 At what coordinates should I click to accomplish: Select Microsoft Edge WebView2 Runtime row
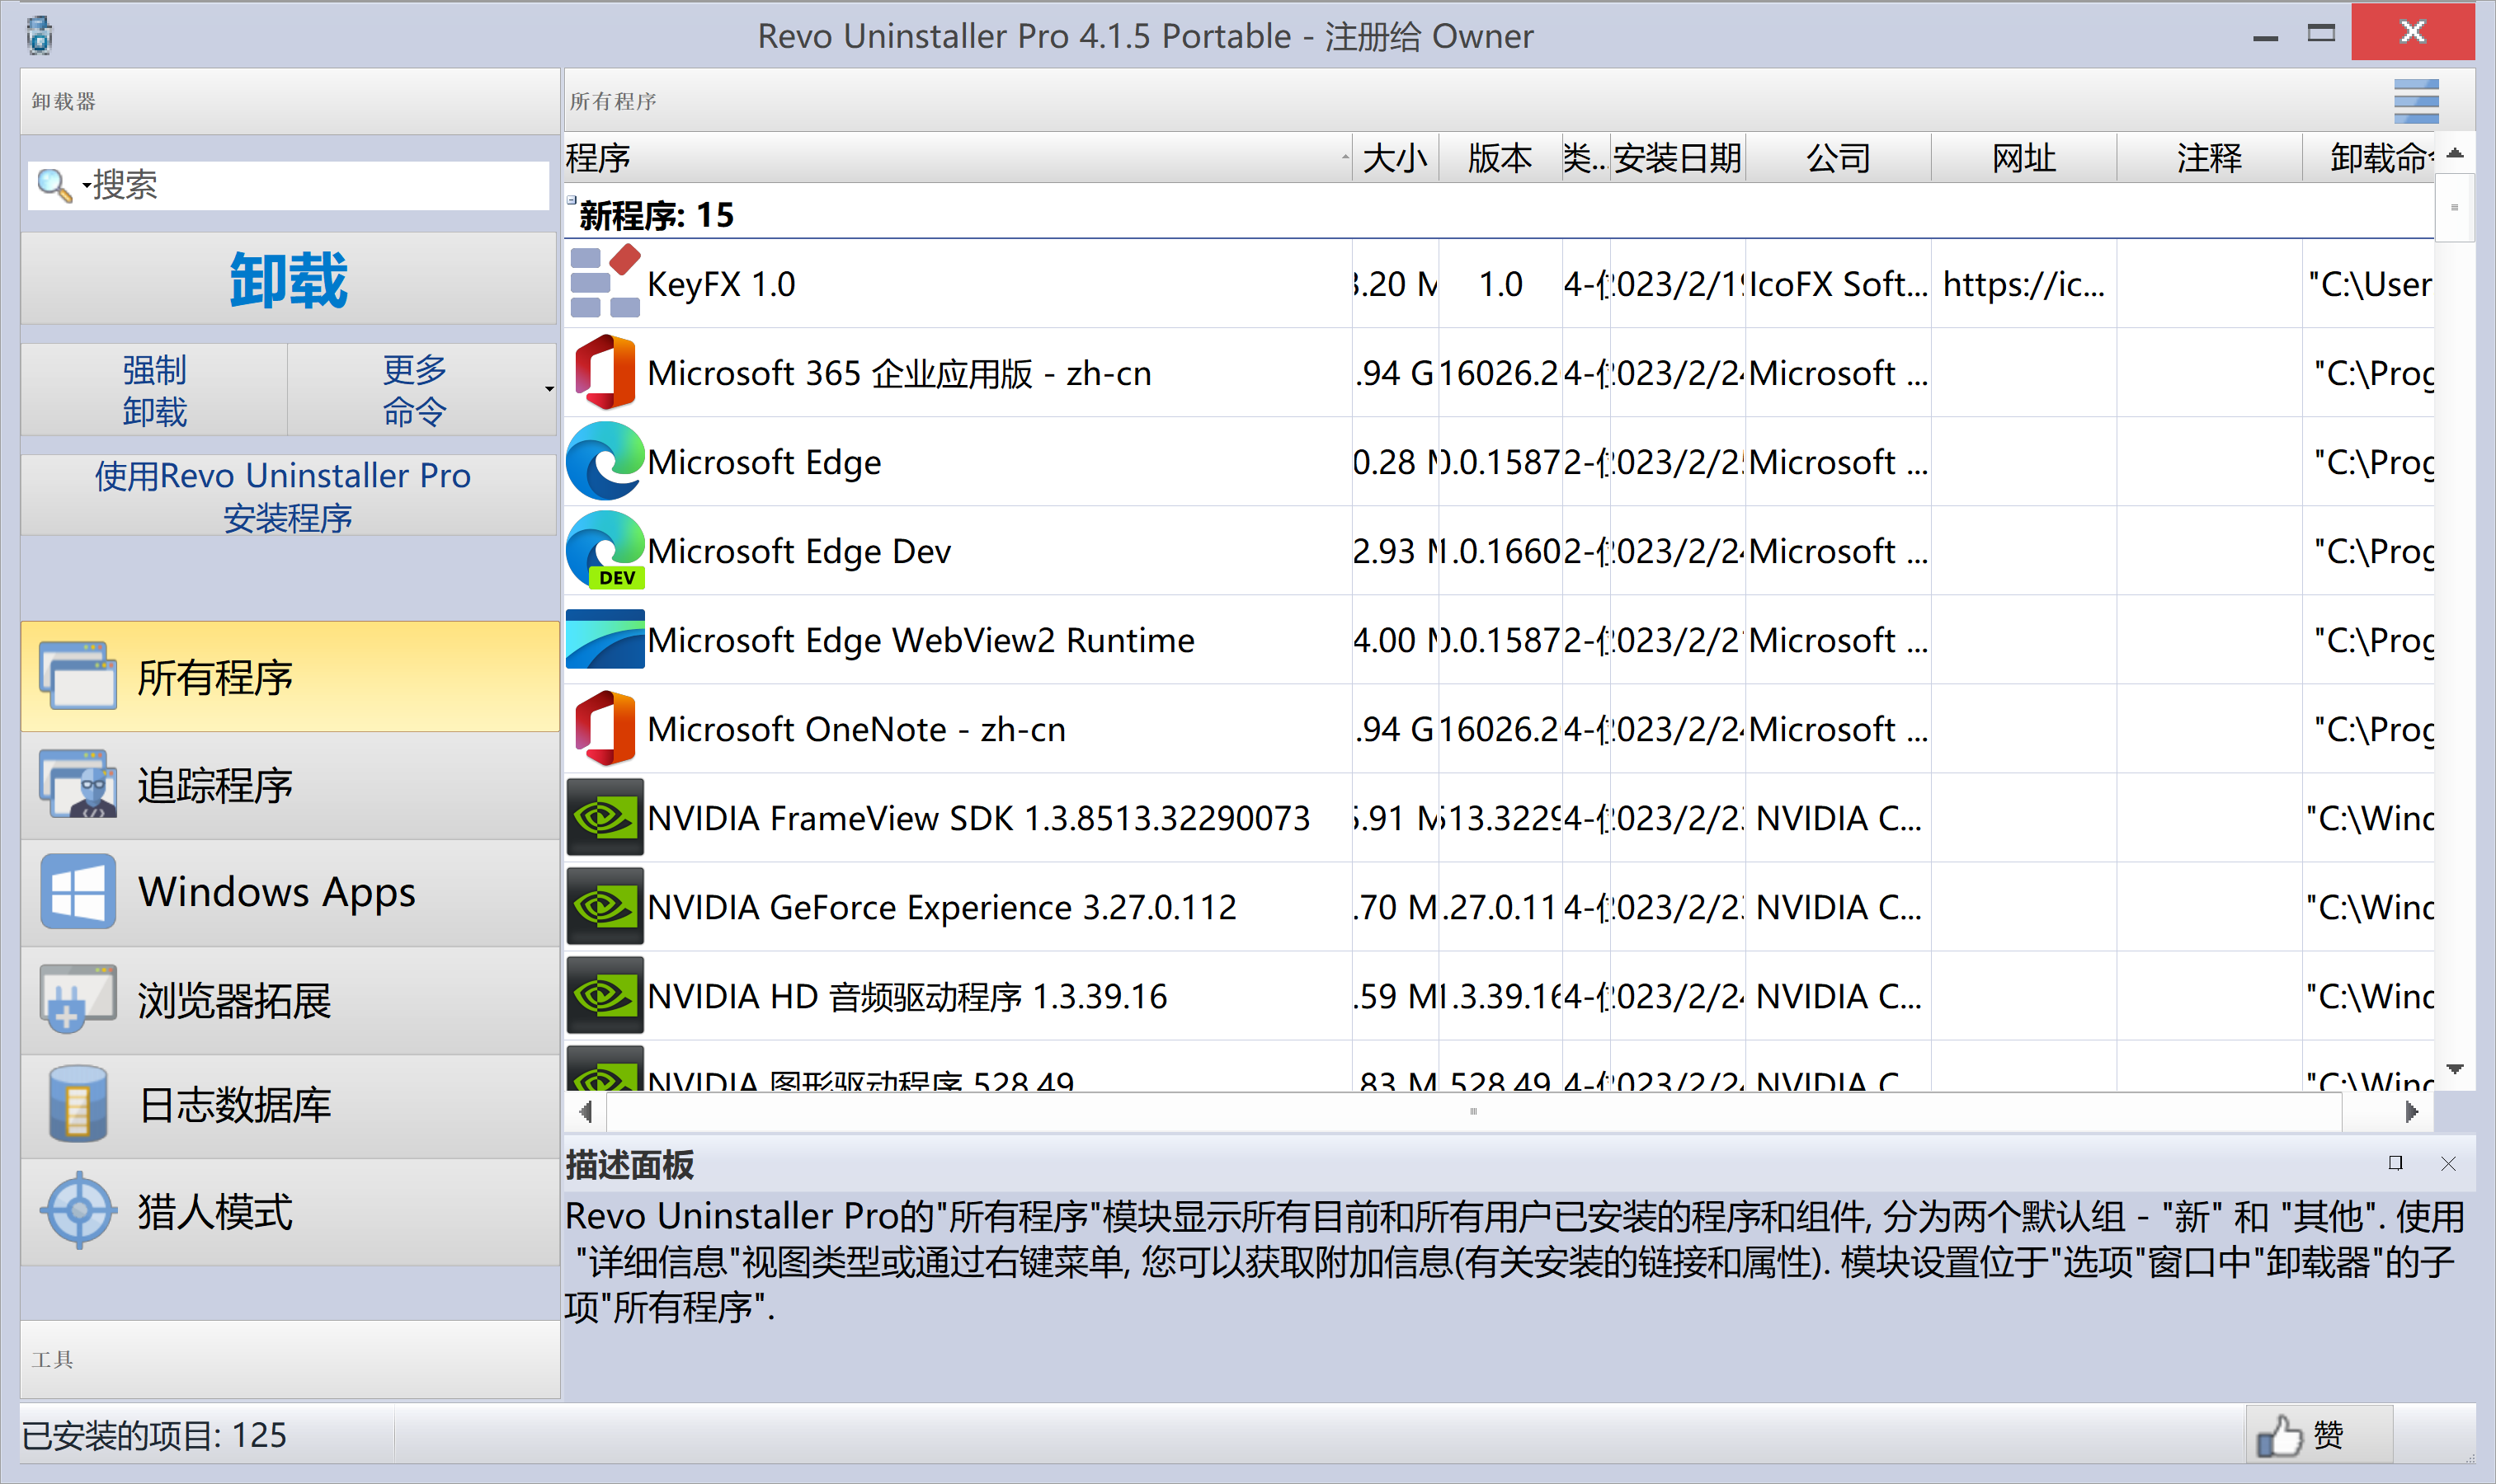1500,639
